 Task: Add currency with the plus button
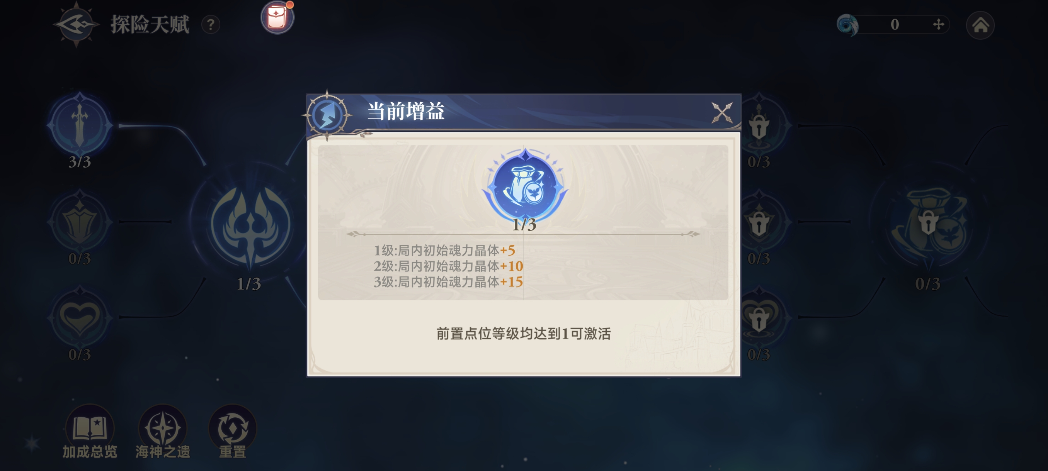938,24
